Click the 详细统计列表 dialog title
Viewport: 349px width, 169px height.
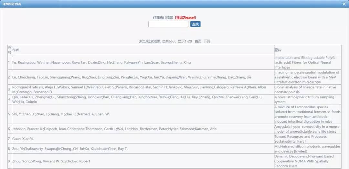(12, 4)
